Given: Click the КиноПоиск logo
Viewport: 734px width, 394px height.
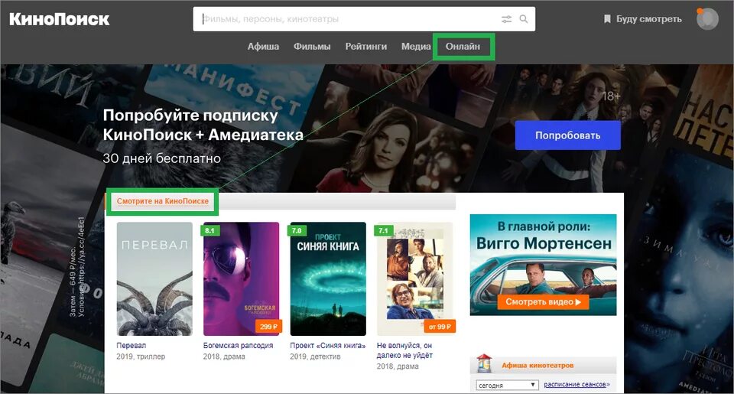Looking at the screenshot, I should 60,19.
